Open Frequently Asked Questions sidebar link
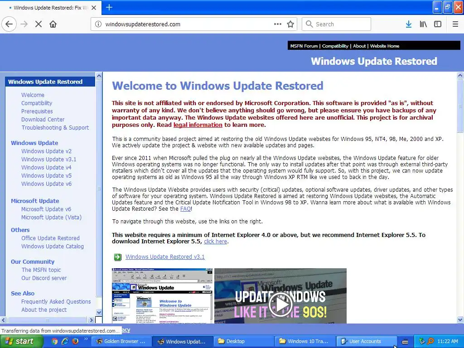This screenshot has width=464, height=348. tap(56, 302)
